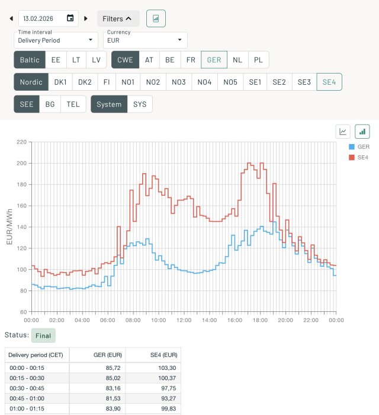Select the CWE region group
379x415 pixels.
[126, 60]
